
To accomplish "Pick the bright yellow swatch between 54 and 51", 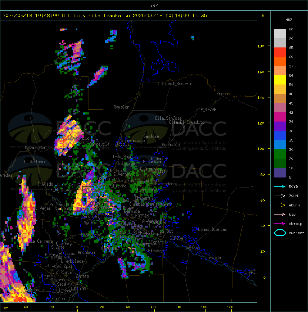I will [x=280, y=80].
